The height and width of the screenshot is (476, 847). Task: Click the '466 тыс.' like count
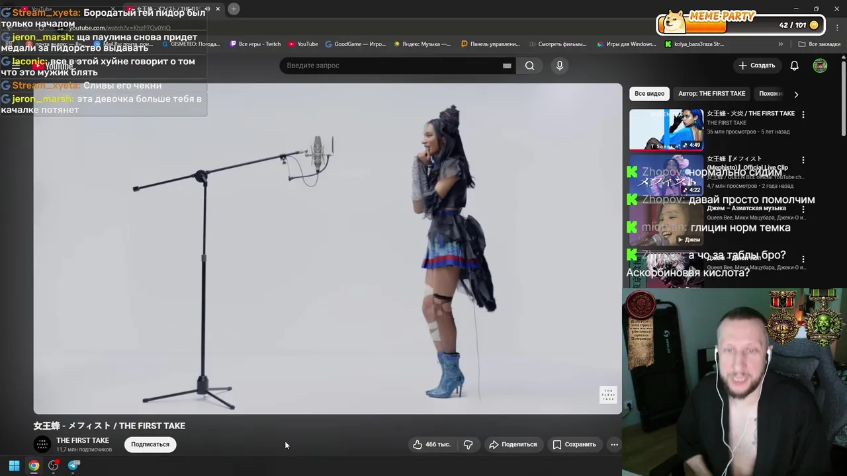[x=438, y=444]
